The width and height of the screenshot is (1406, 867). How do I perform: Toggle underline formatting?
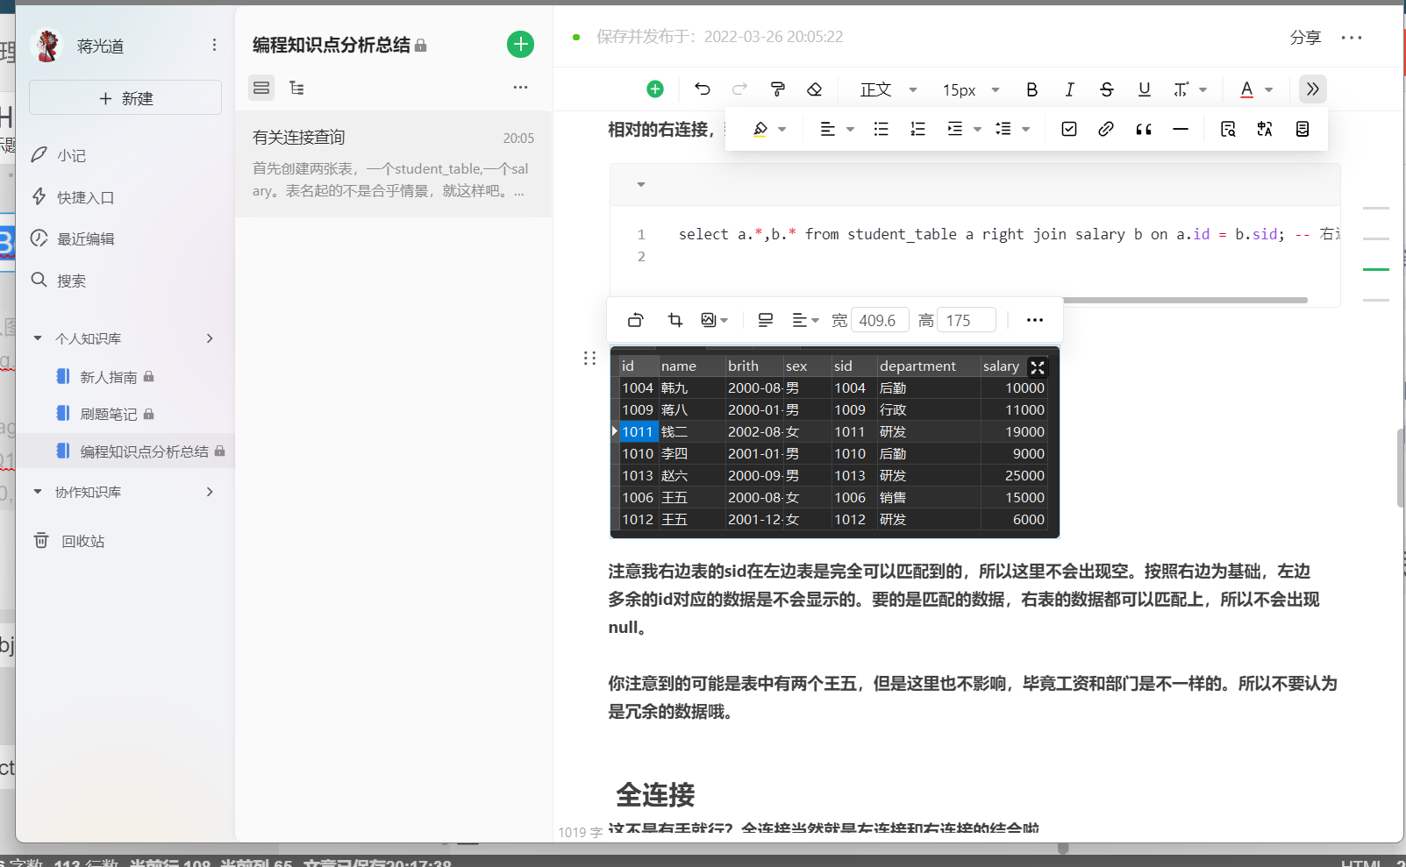coord(1144,89)
